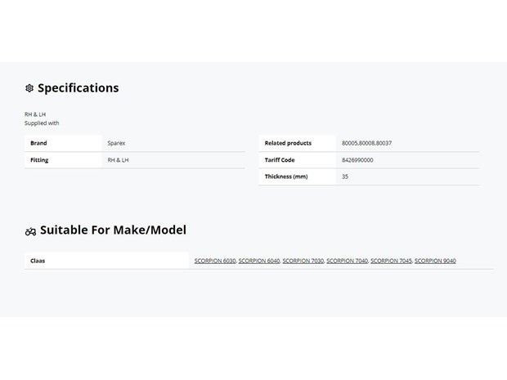This screenshot has width=507, height=380.
Task: Visit the SCORPION 9040 link
Action: (435, 261)
